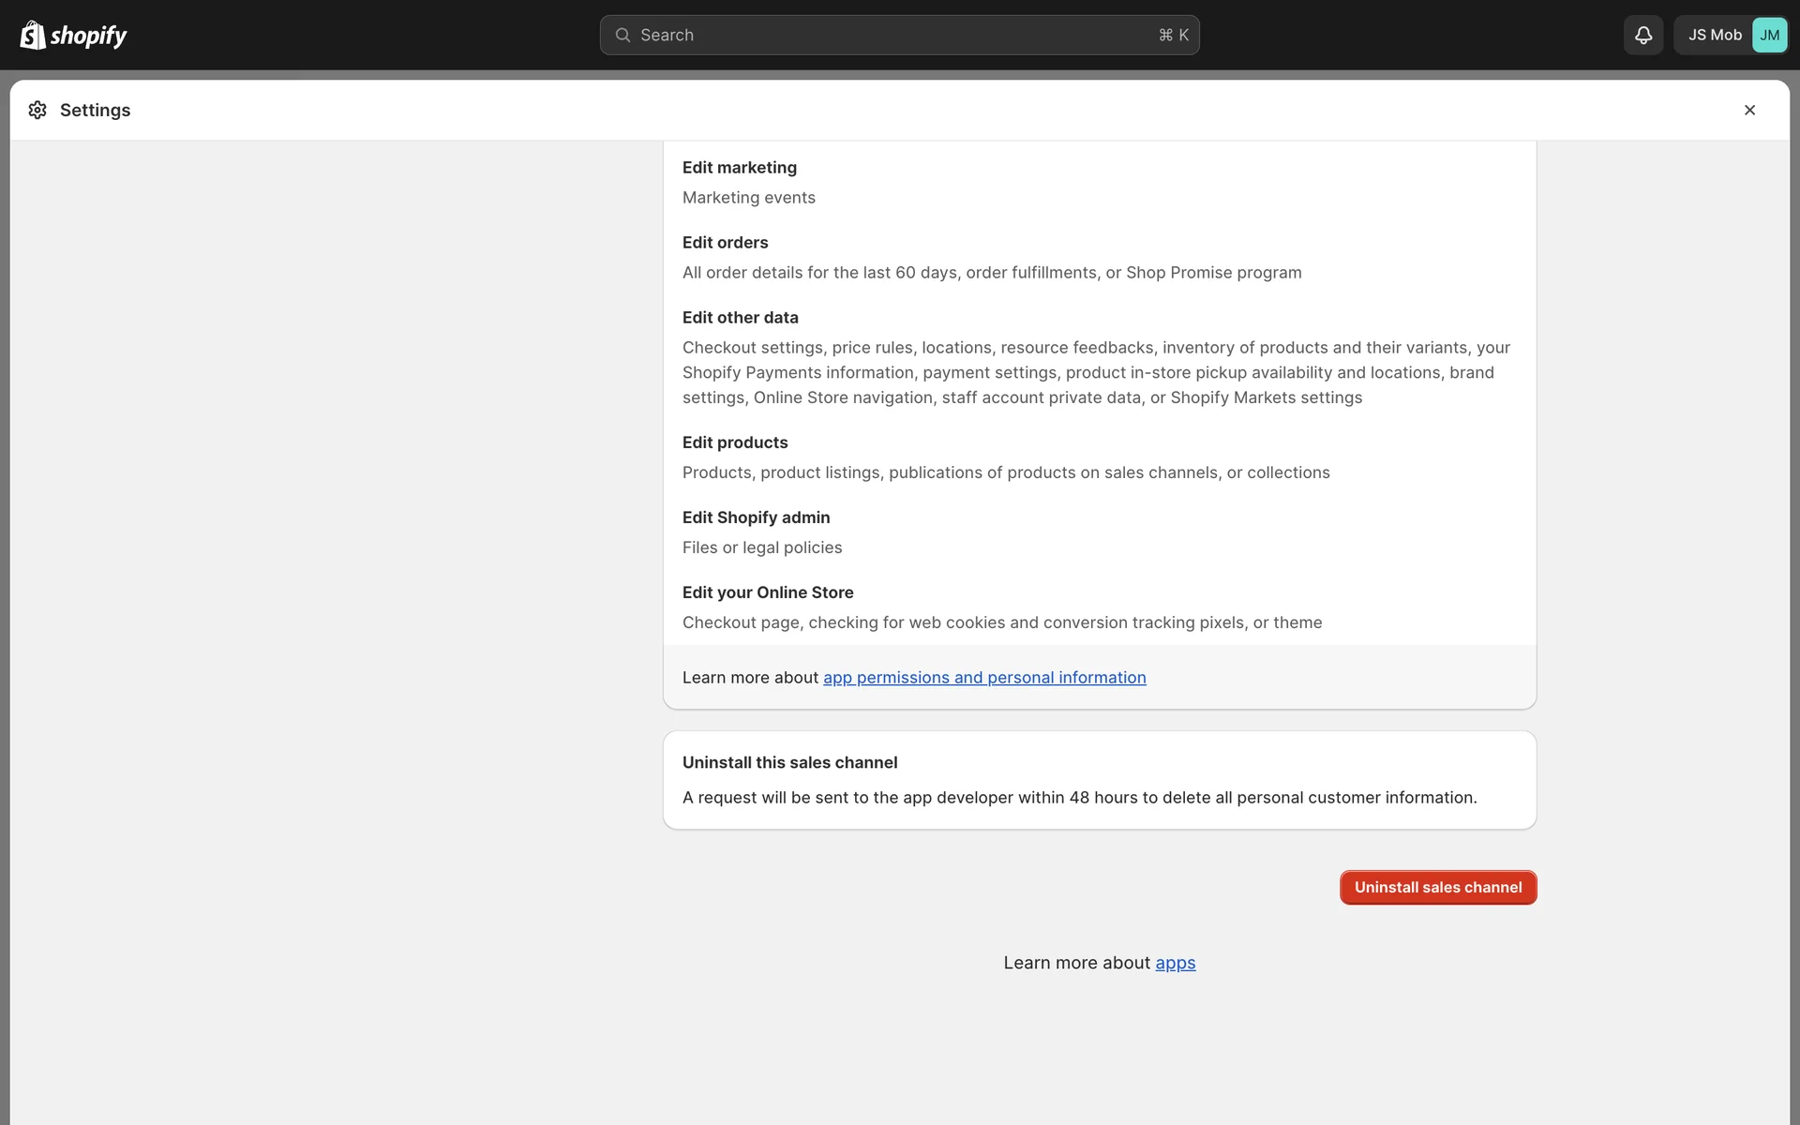Select the Edit orders heading
The image size is (1800, 1125).
coord(725,242)
